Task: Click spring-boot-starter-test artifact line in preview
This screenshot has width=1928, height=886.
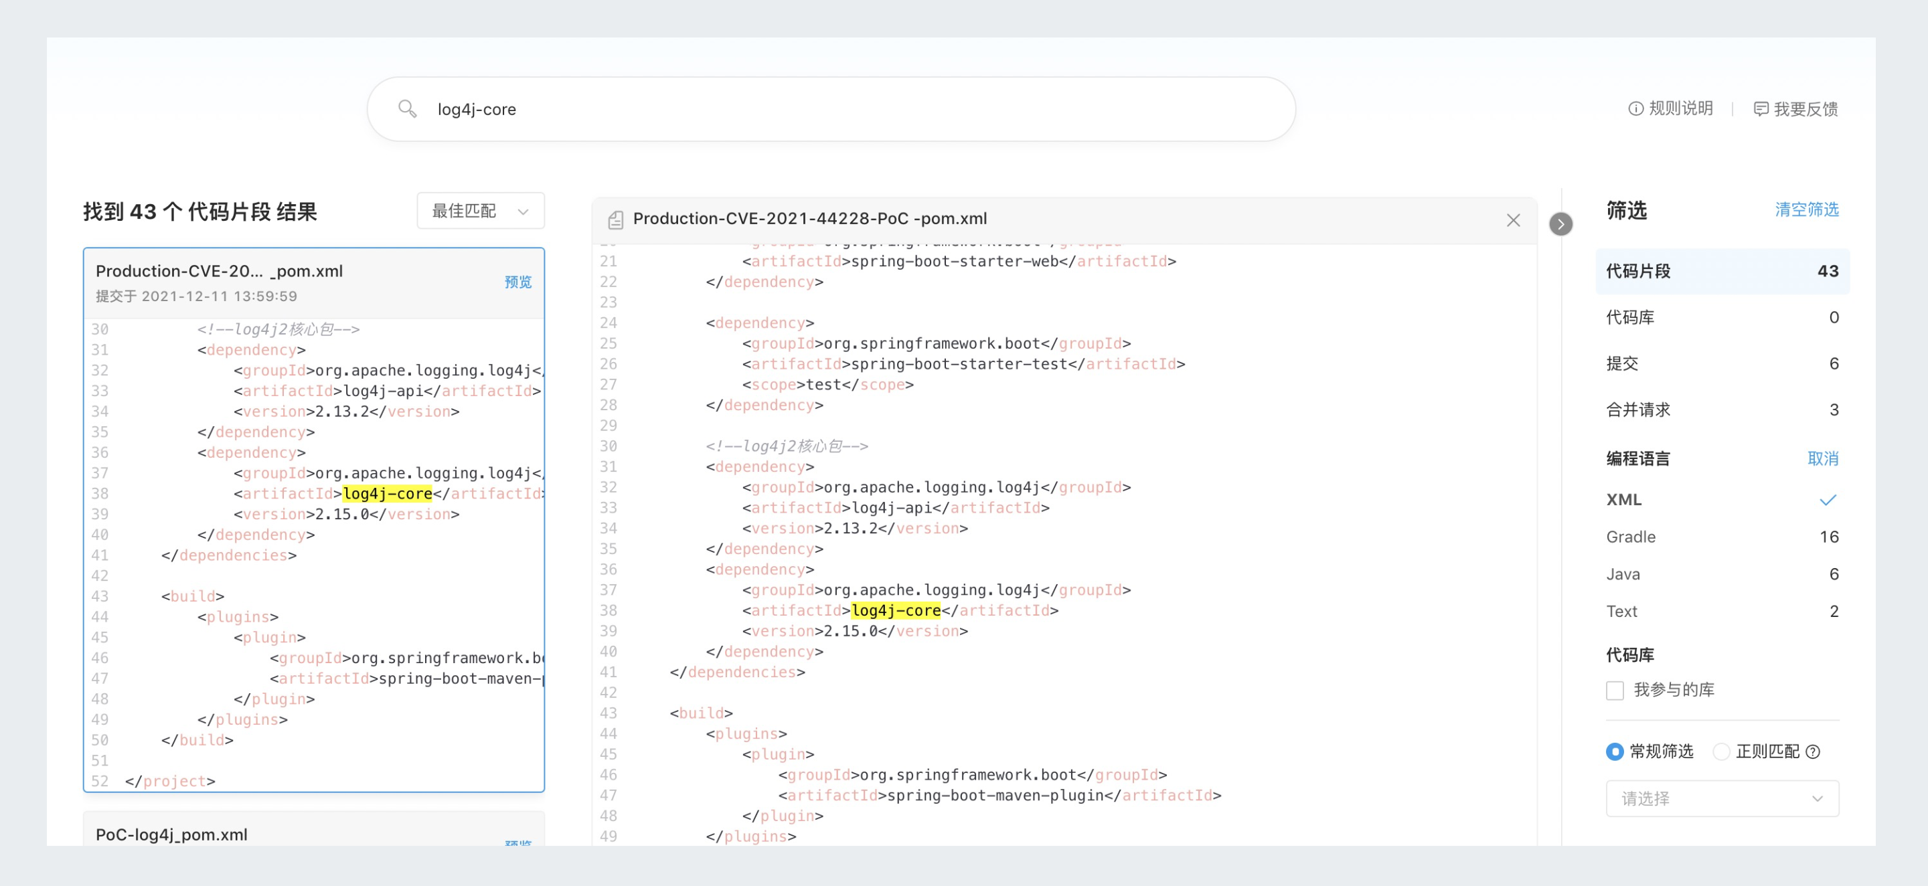Action: (963, 365)
